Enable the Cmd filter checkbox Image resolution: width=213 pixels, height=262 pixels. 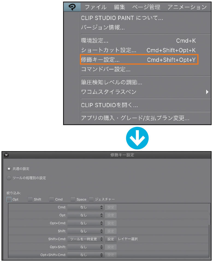(52, 199)
